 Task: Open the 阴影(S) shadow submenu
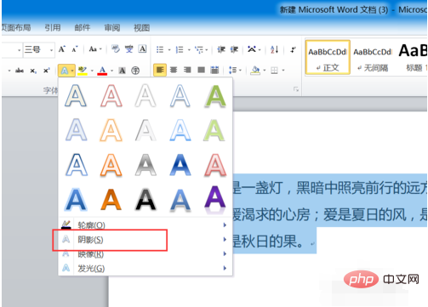pyautogui.click(x=146, y=240)
